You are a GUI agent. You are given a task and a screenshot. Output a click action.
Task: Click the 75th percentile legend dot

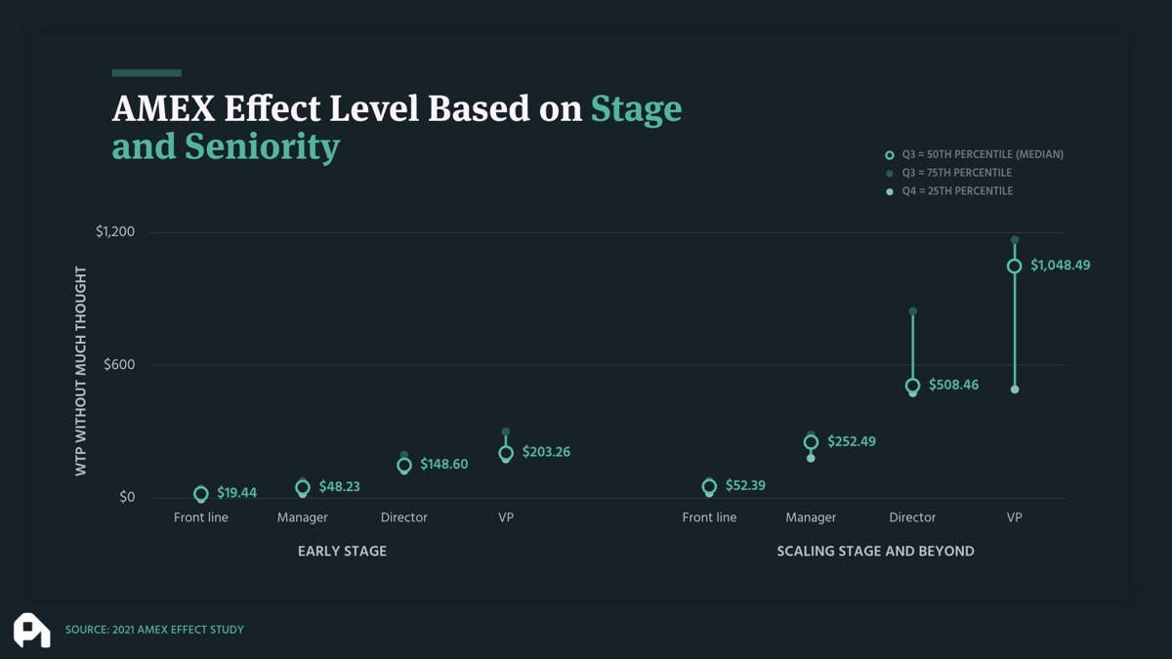(889, 173)
